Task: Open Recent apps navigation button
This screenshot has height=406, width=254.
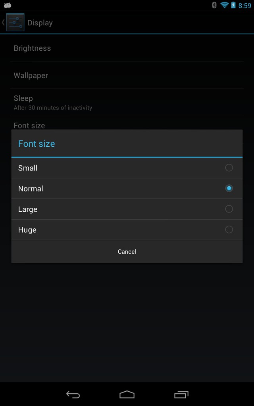Action: (181, 395)
